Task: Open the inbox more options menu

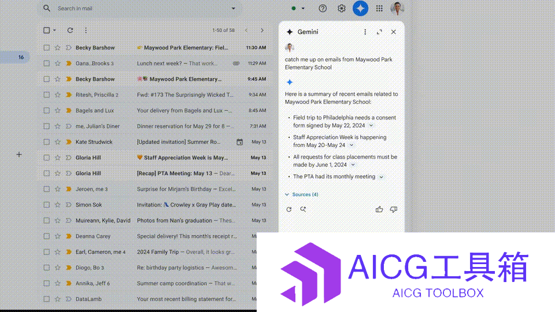Action: [x=86, y=31]
